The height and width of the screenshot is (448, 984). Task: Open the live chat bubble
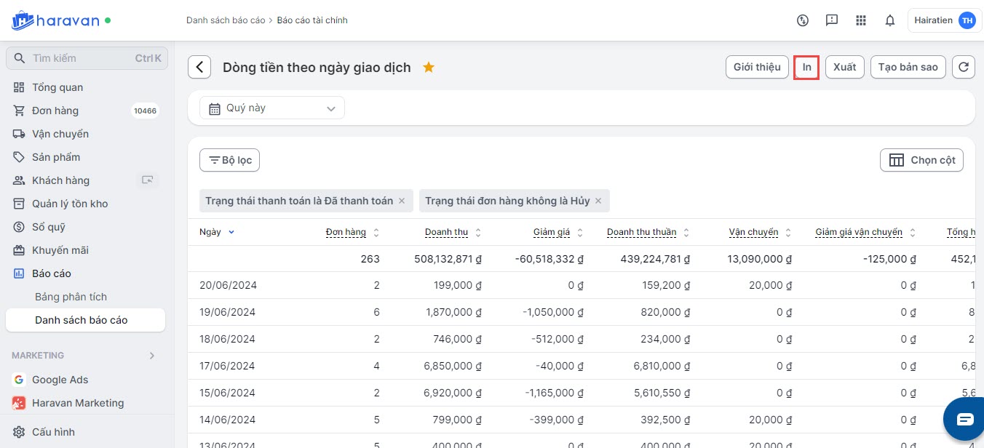click(964, 420)
